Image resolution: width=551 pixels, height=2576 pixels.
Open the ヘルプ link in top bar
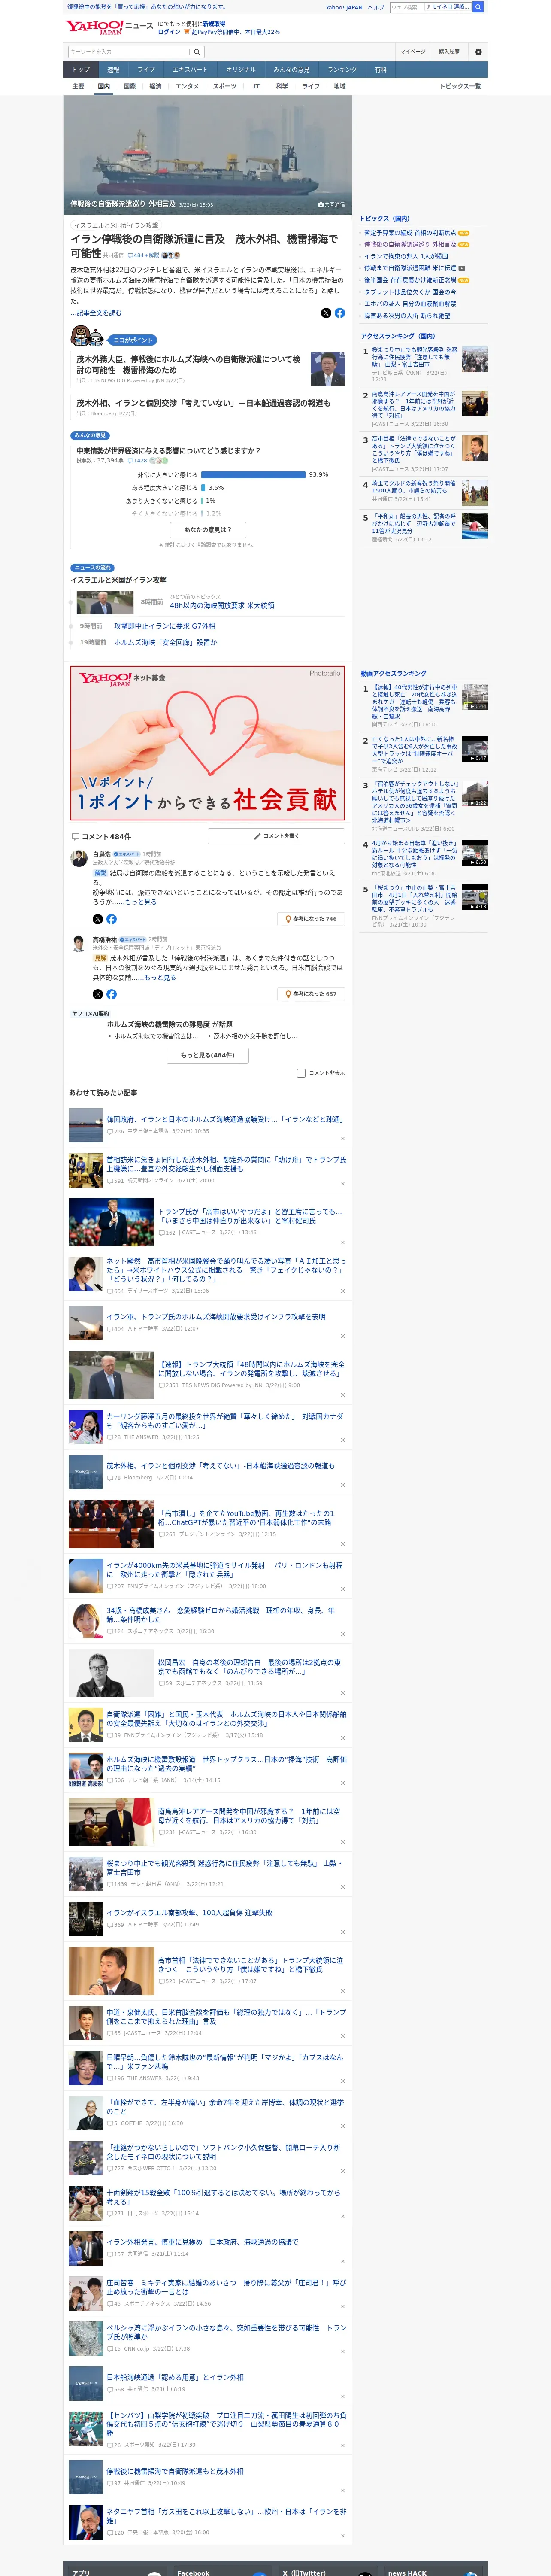pos(376,7)
